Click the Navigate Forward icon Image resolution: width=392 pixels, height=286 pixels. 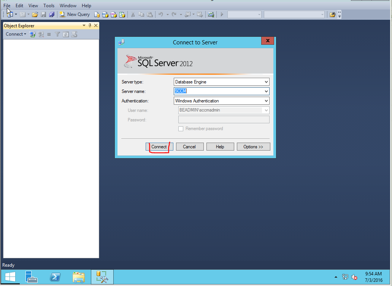point(200,14)
